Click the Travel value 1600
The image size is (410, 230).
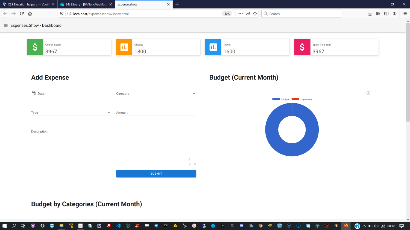point(229,52)
